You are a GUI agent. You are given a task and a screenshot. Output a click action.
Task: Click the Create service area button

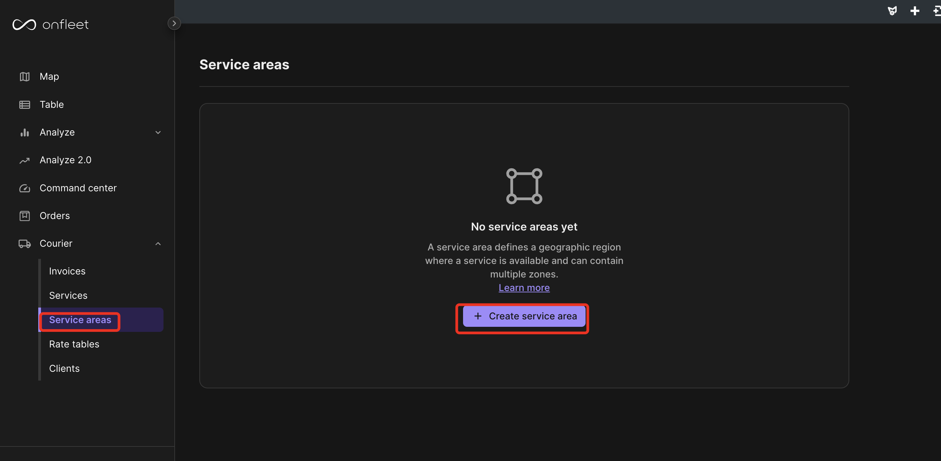(524, 316)
